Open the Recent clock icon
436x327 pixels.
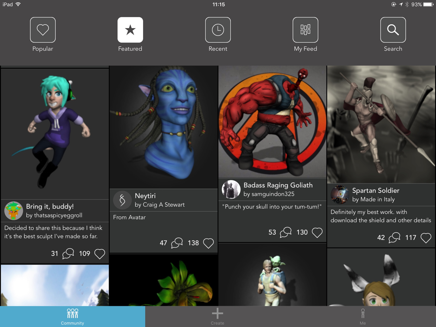[x=218, y=30]
